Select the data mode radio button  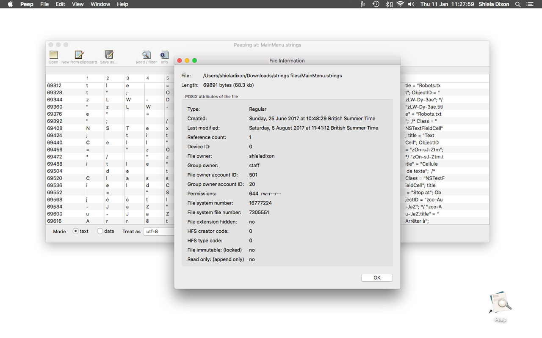pyautogui.click(x=100, y=231)
